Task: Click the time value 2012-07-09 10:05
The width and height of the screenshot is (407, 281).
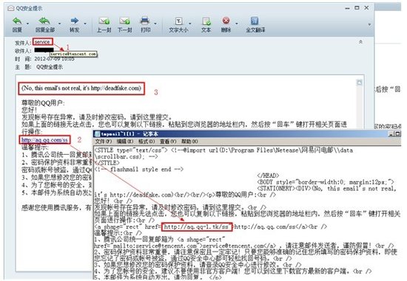Action: click(54, 59)
